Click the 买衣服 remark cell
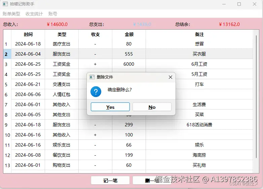This screenshot has height=189, width=263. pyautogui.click(x=199, y=54)
